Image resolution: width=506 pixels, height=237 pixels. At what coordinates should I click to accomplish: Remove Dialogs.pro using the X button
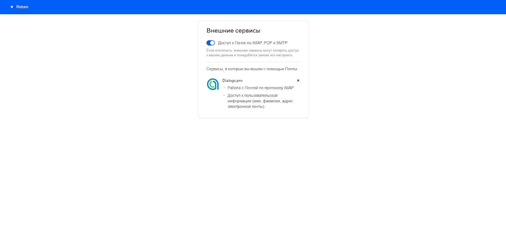[x=298, y=80]
